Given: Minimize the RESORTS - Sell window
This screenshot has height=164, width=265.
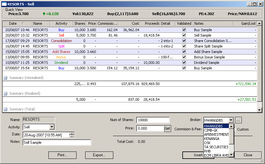Looking at the screenshot, I should [x=250, y=4].
